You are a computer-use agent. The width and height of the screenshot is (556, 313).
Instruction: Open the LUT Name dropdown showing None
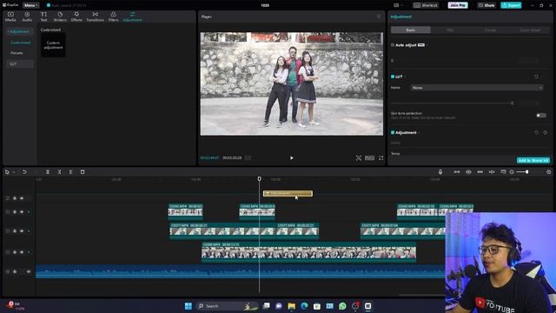pyautogui.click(x=477, y=88)
